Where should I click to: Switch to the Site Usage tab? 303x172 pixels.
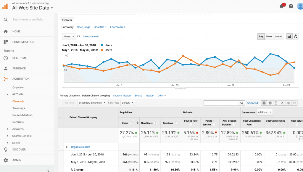tap(83, 27)
